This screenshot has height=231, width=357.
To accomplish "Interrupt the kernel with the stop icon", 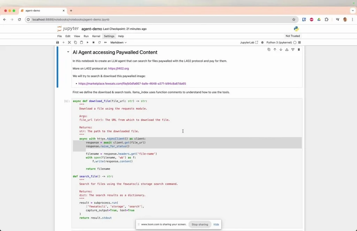I will click(93, 42).
